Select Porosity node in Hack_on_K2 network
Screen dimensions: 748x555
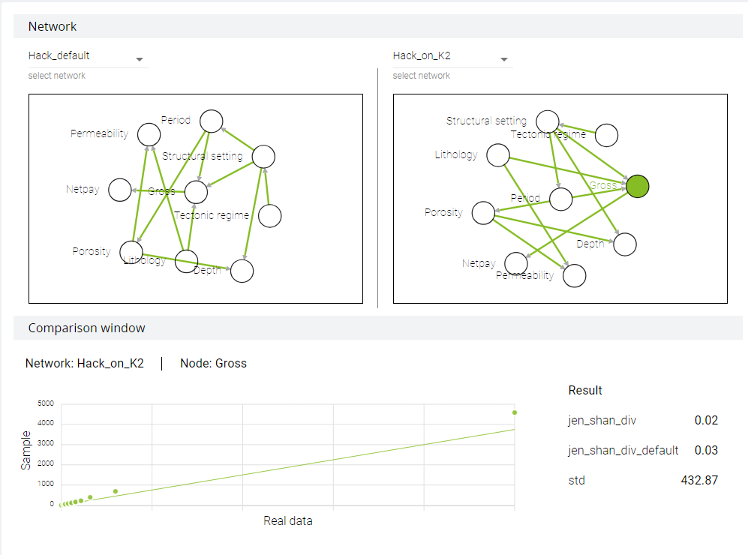click(x=483, y=213)
